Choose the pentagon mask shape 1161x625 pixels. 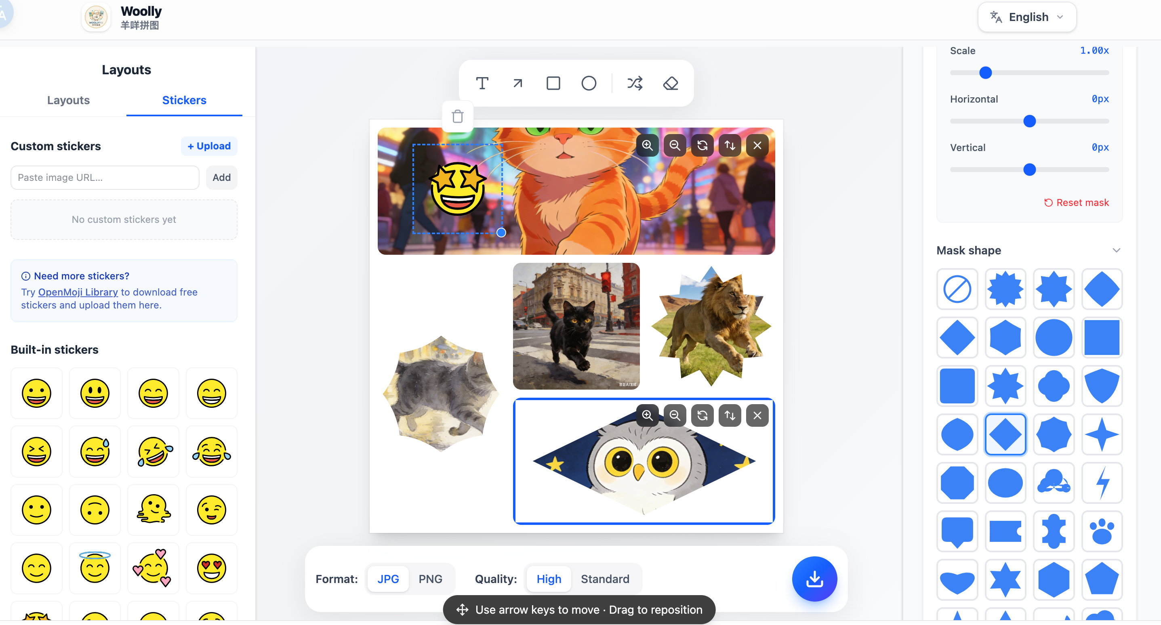tap(1102, 580)
